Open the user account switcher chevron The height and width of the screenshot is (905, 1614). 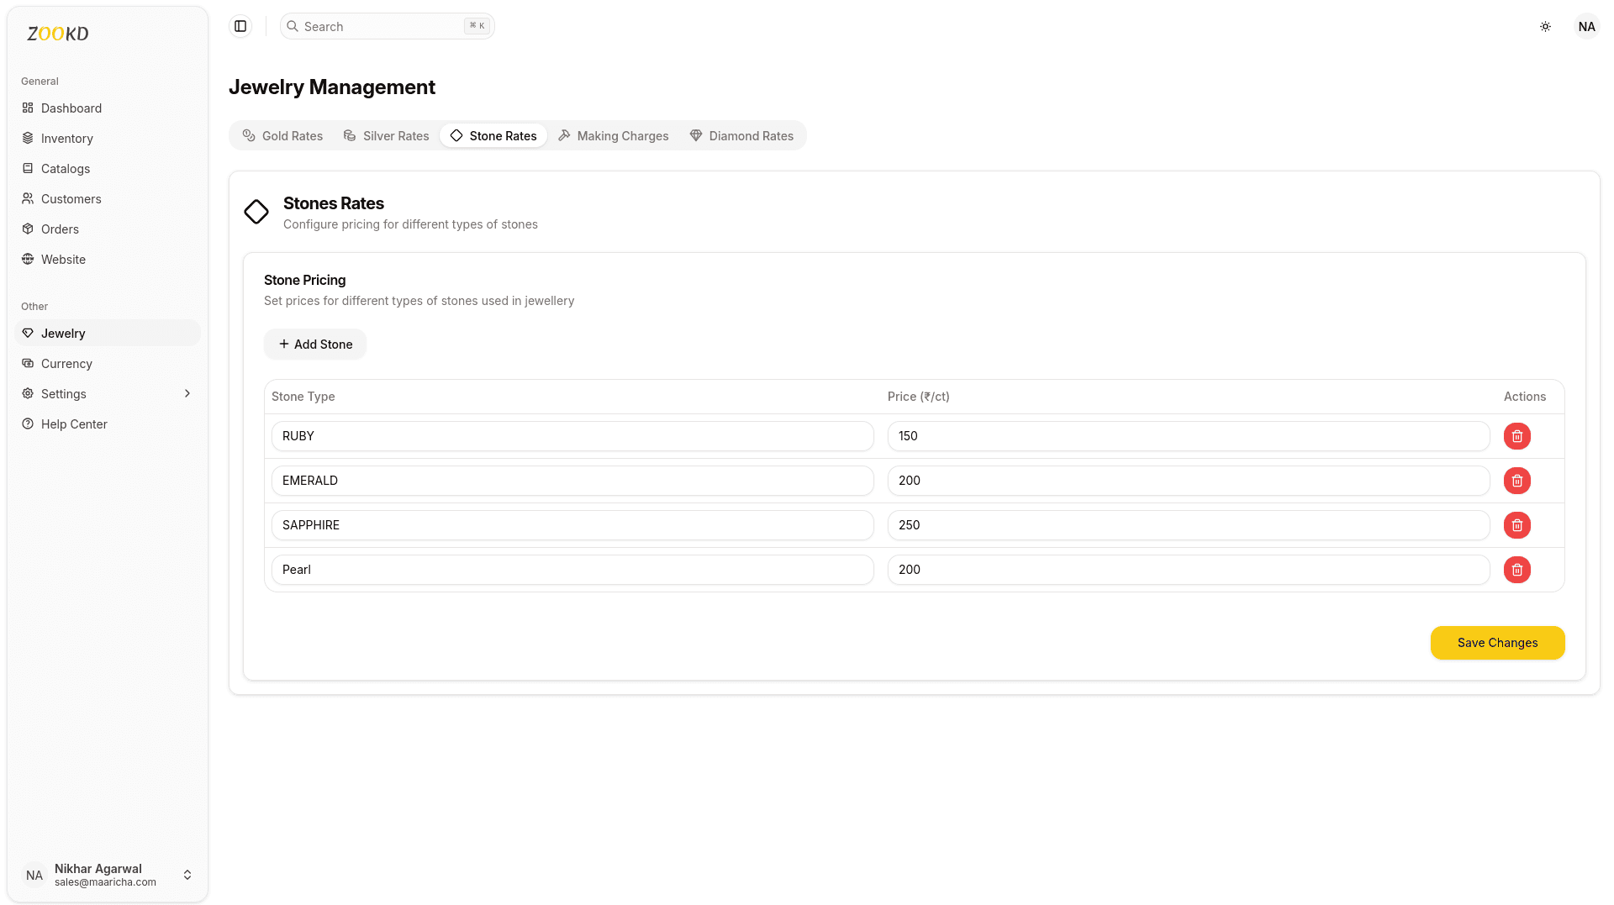(187, 875)
